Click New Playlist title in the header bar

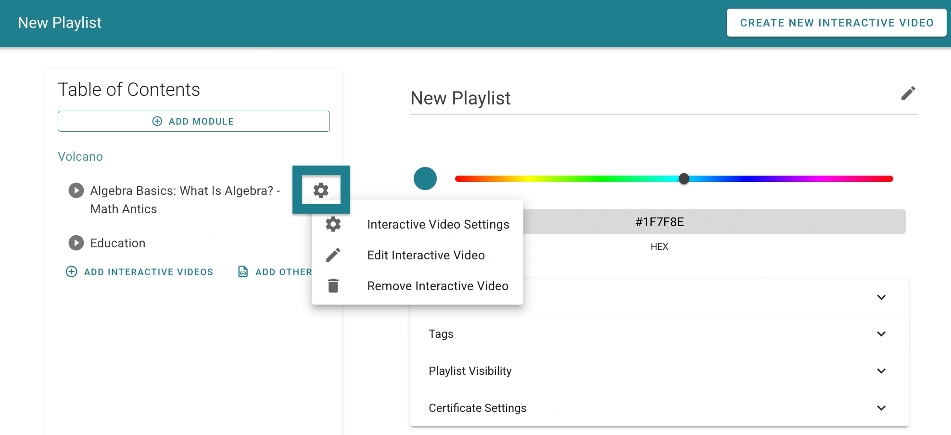coord(60,23)
